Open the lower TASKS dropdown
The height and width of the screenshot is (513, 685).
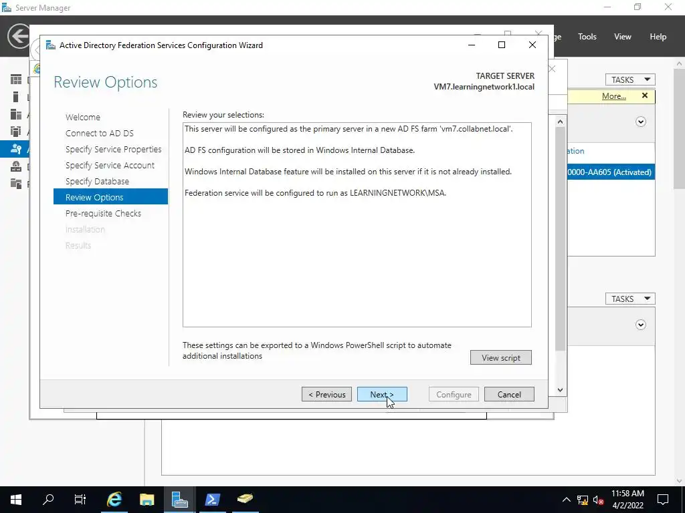pyautogui.click(x=630, y=299)
